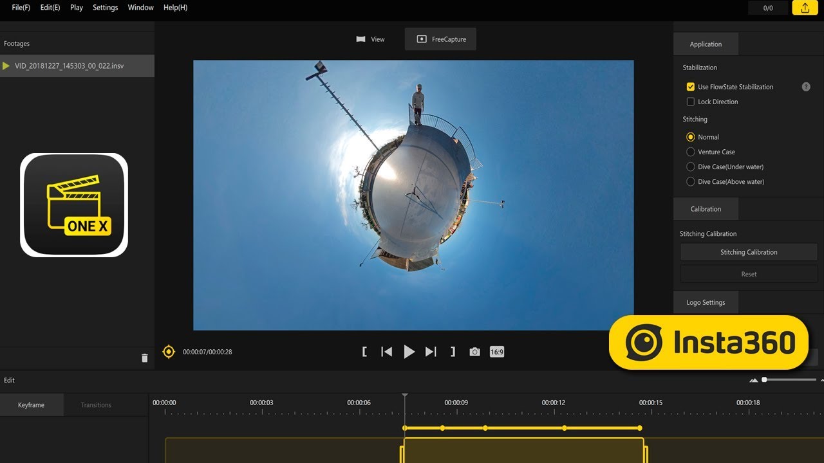The height and width of the screenshot is (463, 824).
Task: Switch to View mode
Action: 370,39
